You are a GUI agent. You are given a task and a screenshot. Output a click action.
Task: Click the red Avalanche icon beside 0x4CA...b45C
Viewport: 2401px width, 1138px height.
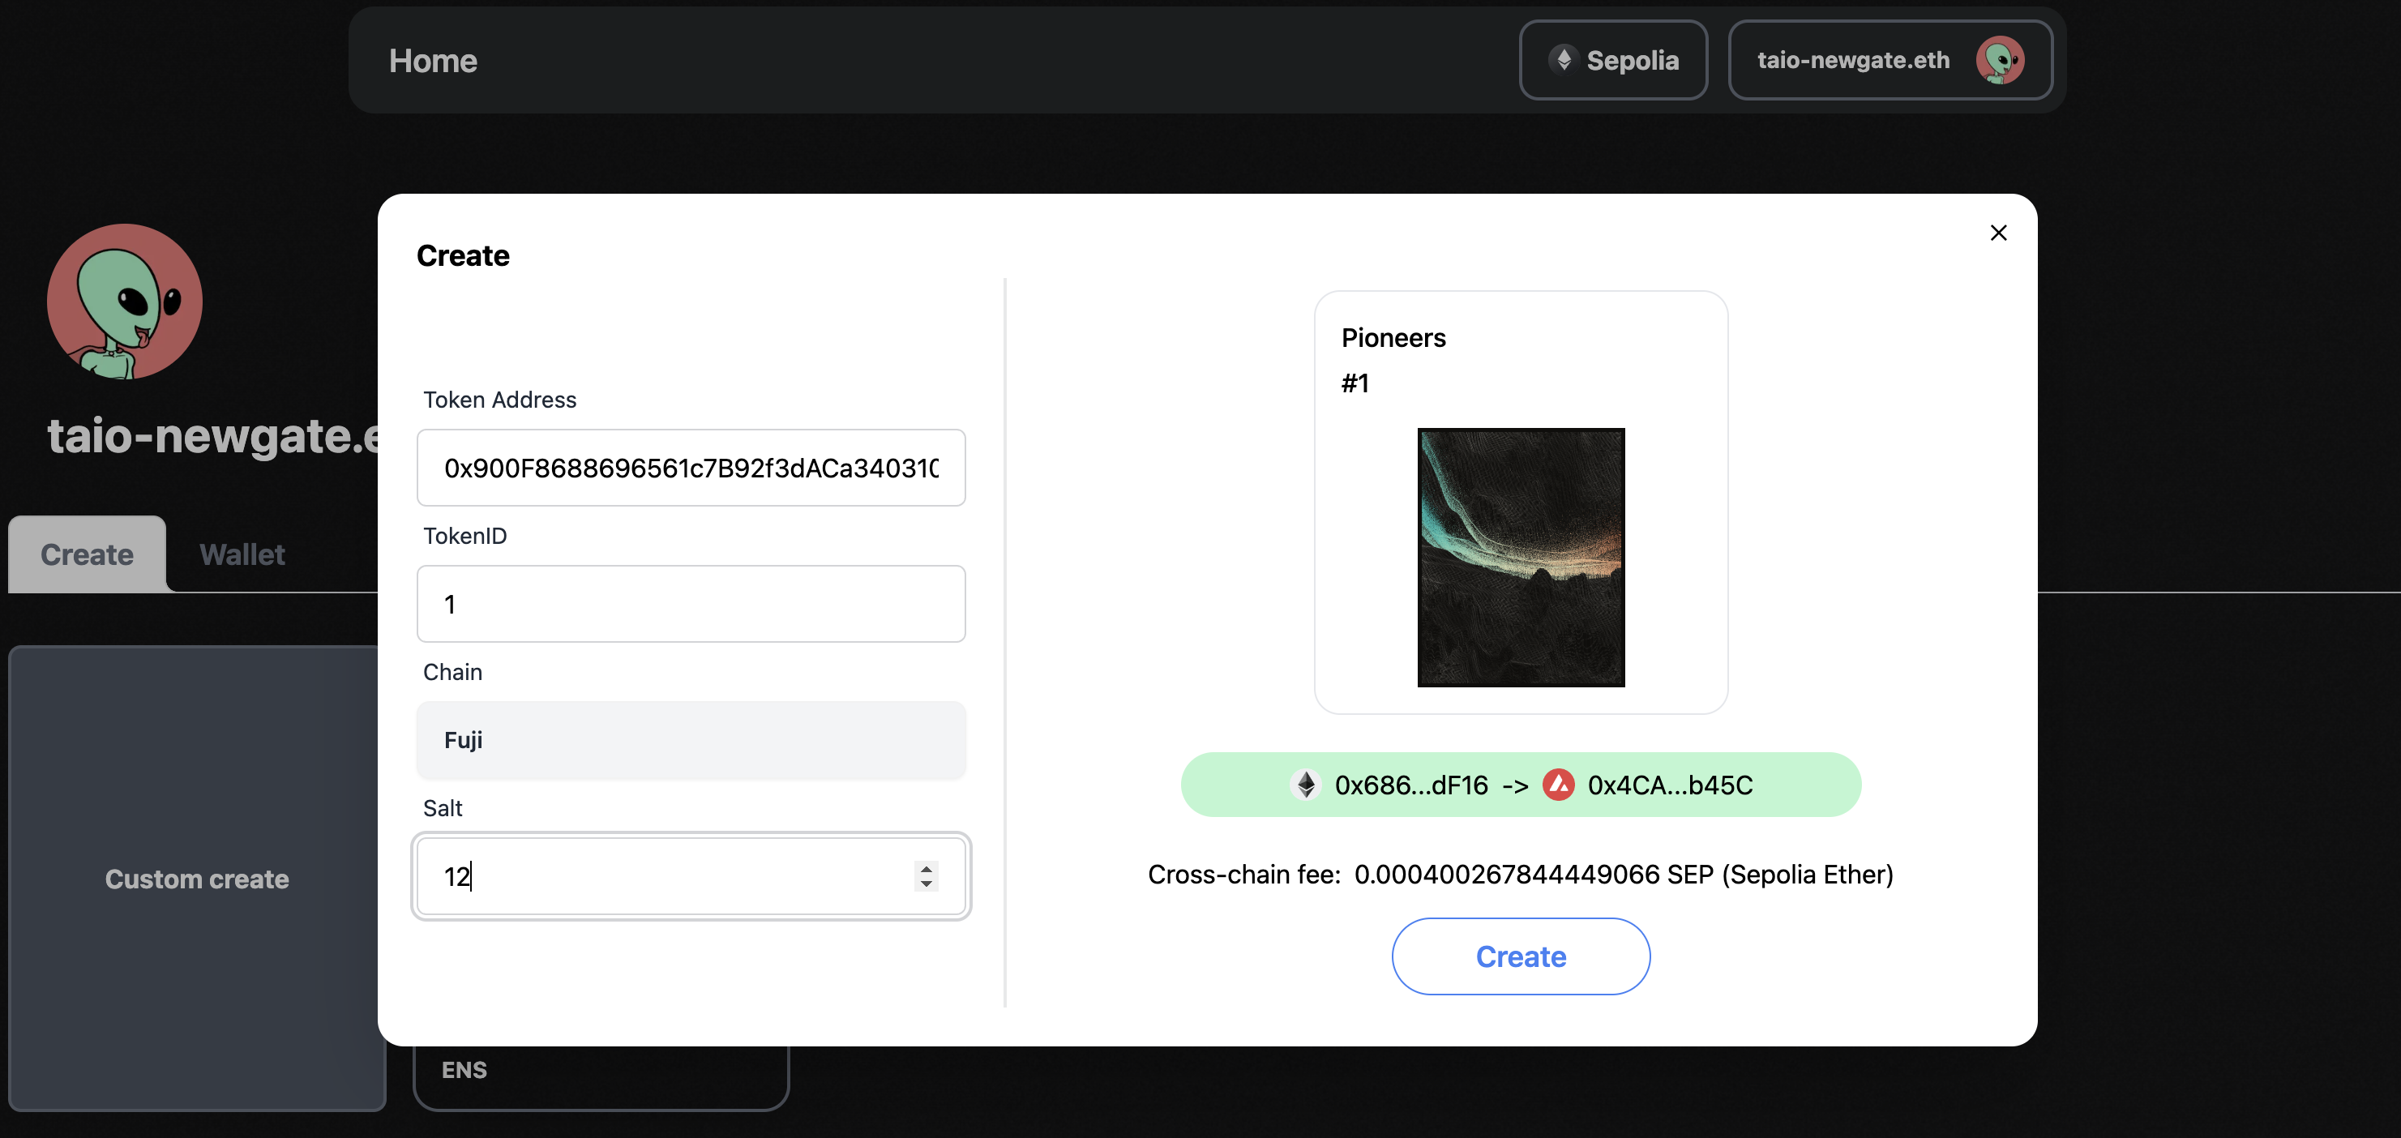pos(1559,785)
